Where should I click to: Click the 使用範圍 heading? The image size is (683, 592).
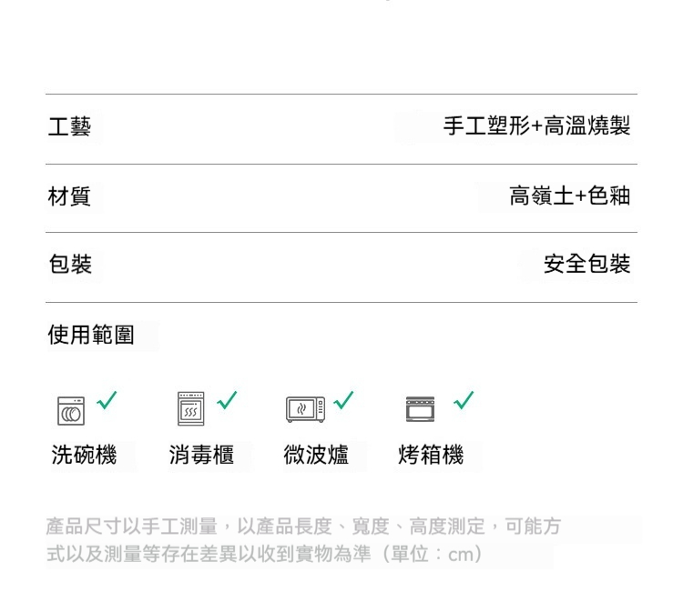(x=91, y=335)
